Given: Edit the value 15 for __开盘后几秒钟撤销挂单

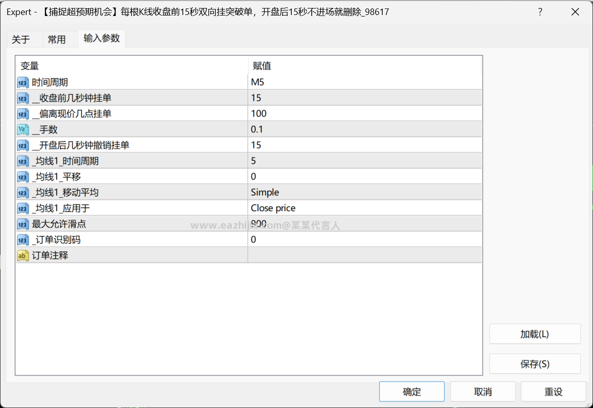Looking at the screenshot, I should click(365, 145).
